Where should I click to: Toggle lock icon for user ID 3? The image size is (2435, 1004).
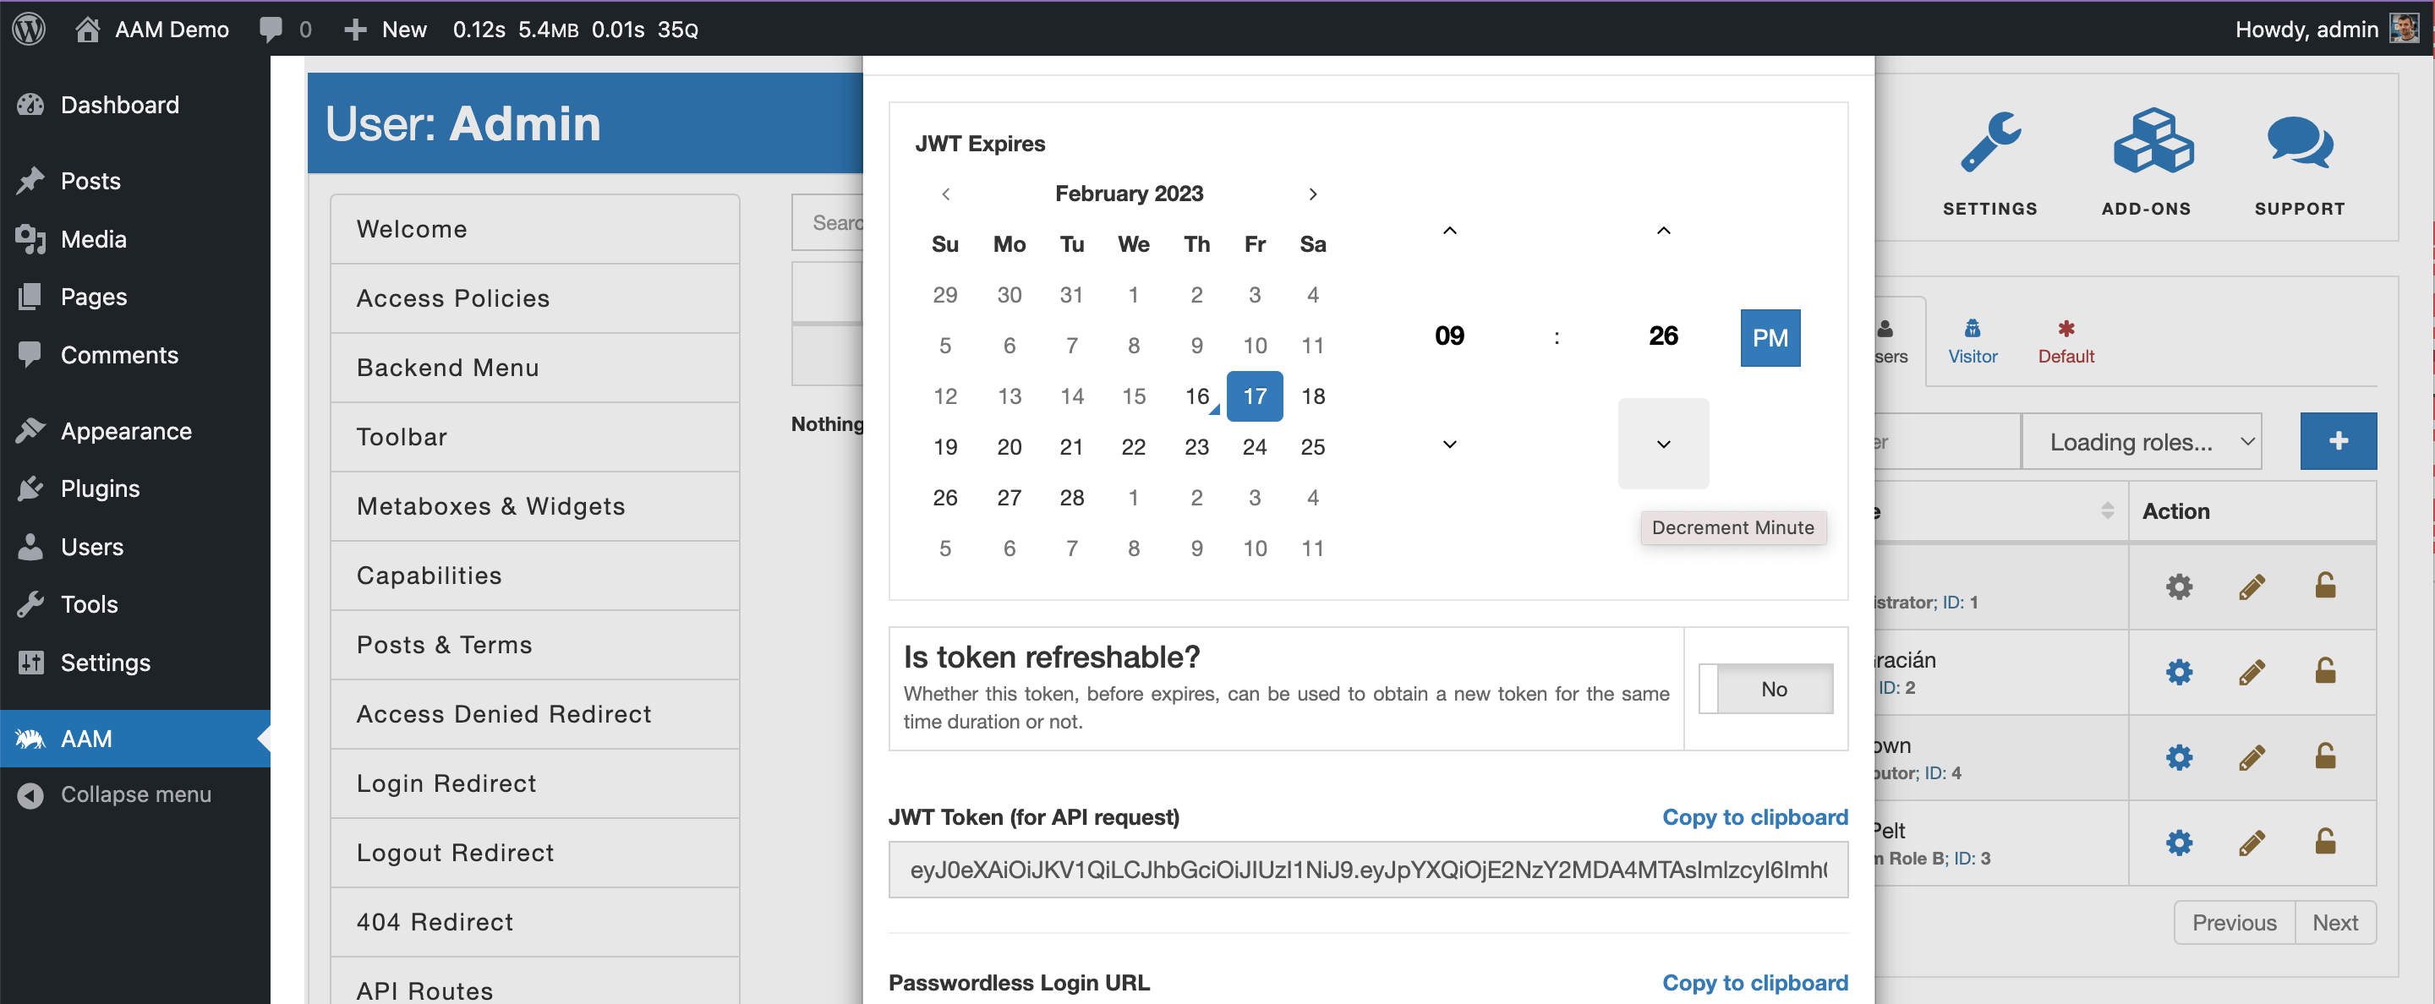click(2325, 841)
